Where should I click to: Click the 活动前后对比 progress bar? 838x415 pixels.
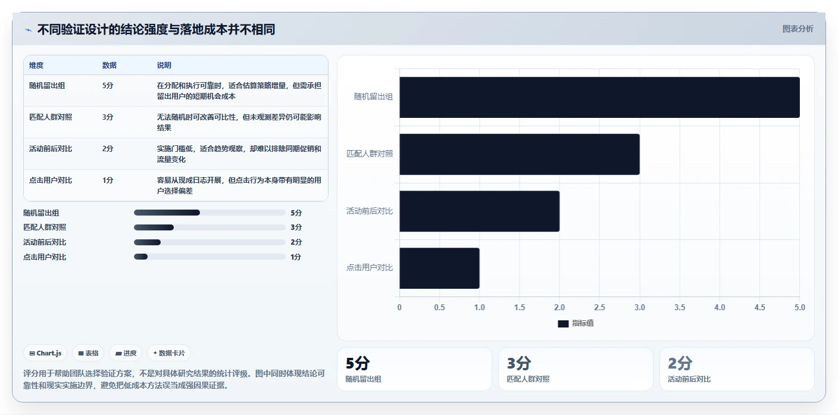(209, 242)
